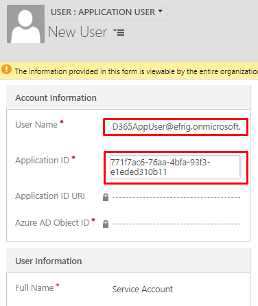
Task: Click the yellow warning notification icon
Action: (x=6, y=69)
